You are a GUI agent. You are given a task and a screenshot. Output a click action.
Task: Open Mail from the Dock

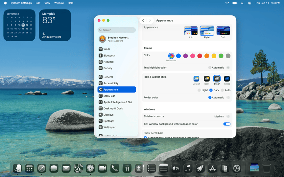tap(66, 168)
